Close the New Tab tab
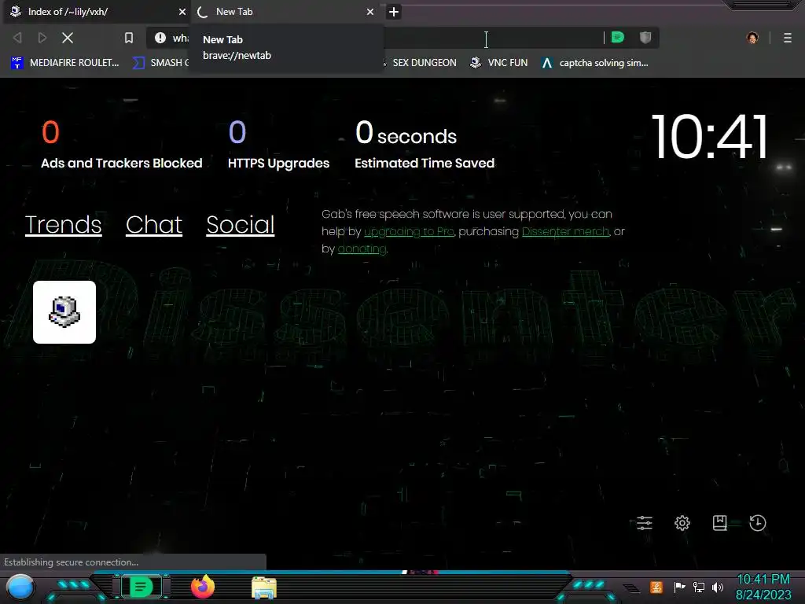The image size is (805, 604). 370,12
